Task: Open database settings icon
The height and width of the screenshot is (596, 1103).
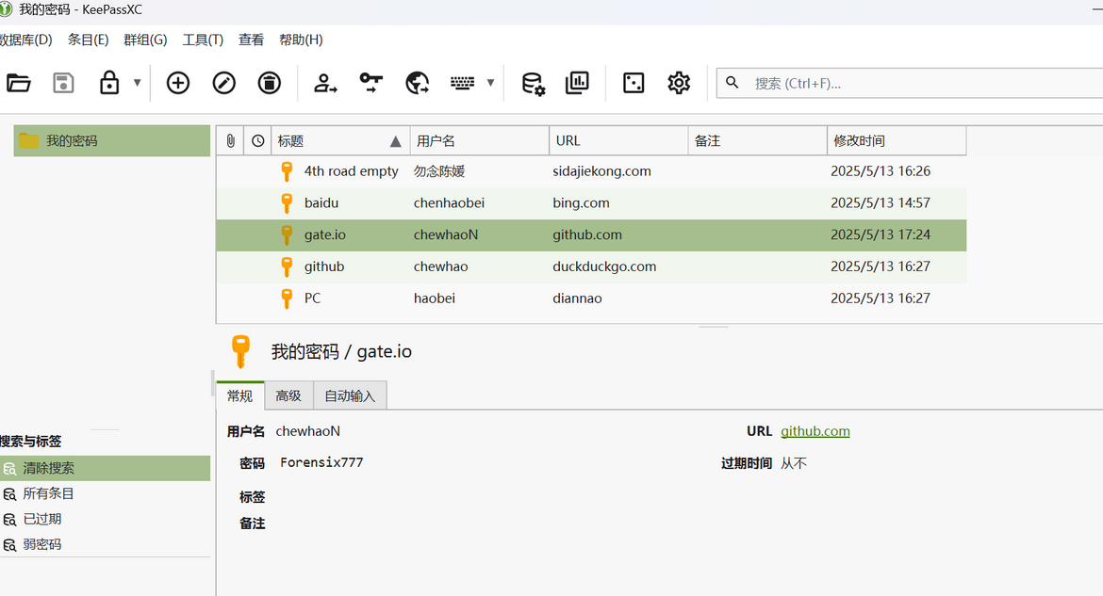Action: (x=533, y=83)
